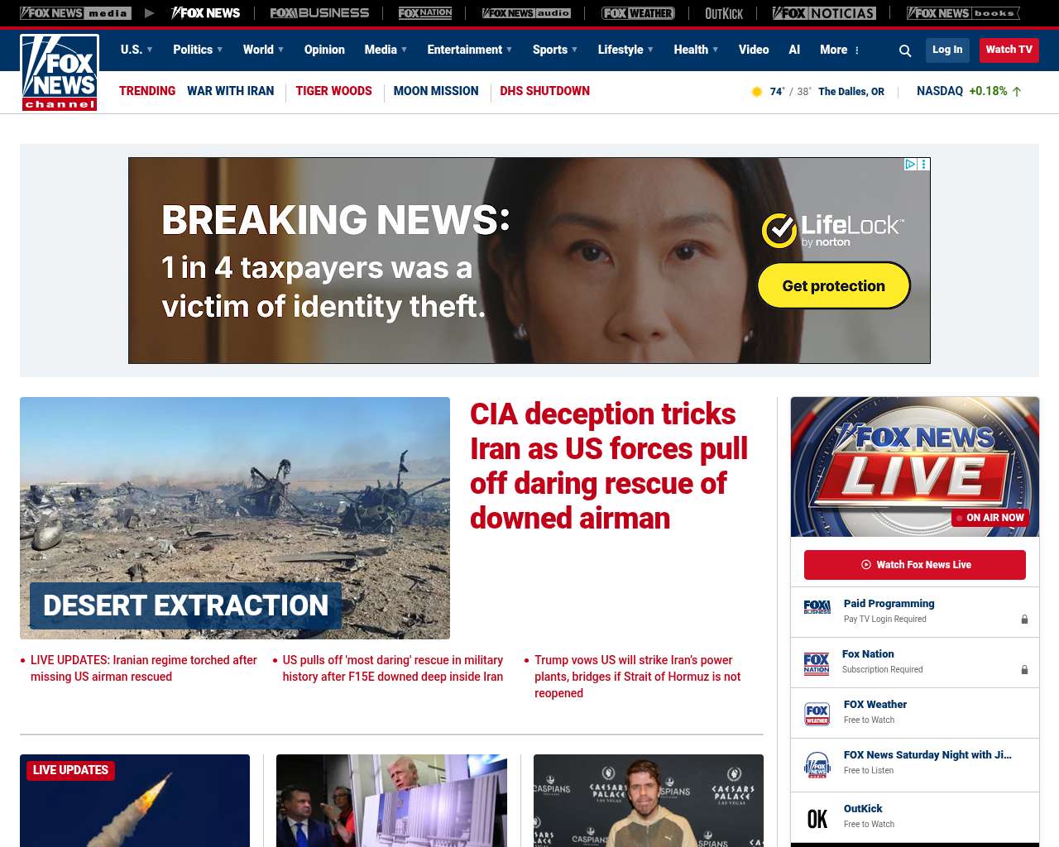1059x847 pixels.
Task: Click the More menu dots icon
Action: (857, 50)
